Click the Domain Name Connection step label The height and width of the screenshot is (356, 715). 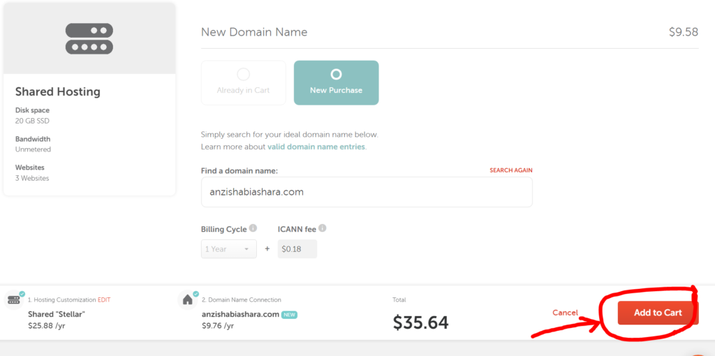point(241,300)
